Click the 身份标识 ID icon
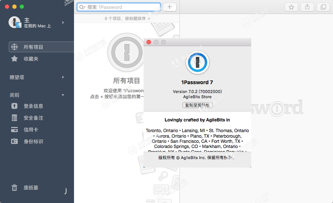333x203 pixels. point(14,141)
